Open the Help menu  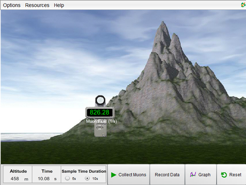[59, 5]
